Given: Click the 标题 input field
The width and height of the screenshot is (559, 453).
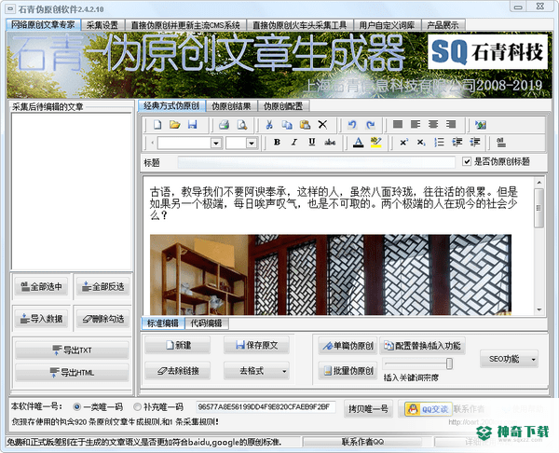Looking at the screenshot, I should pos(316,163).
